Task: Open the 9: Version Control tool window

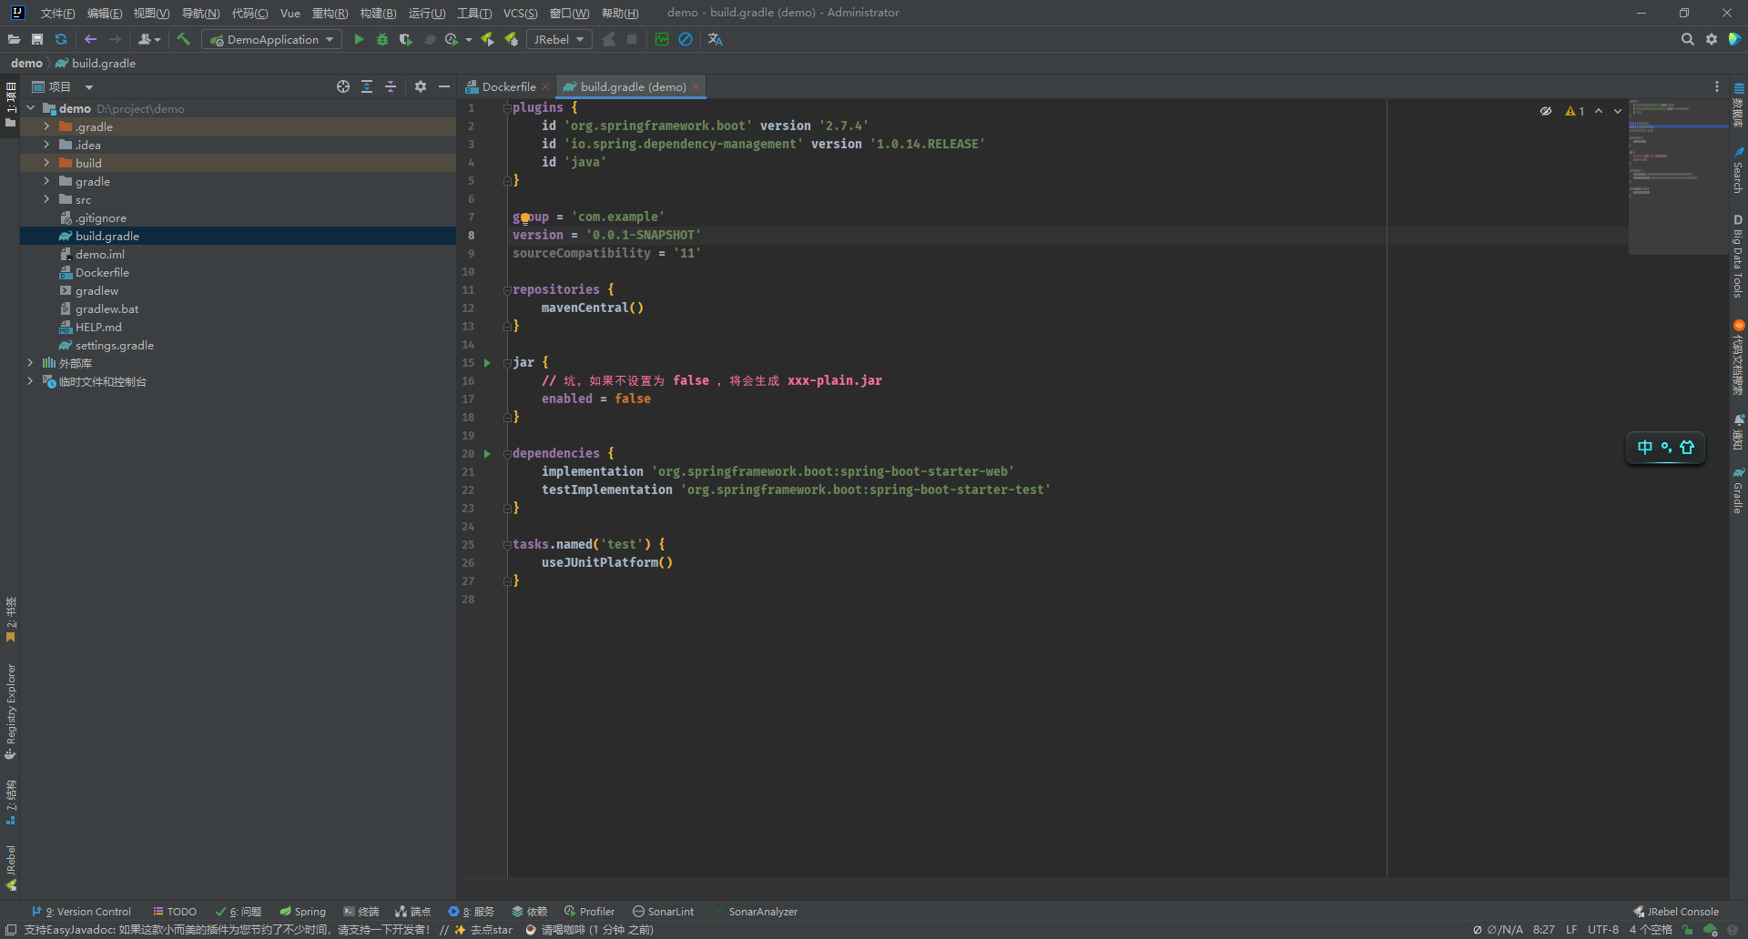Action: [81, 911]
